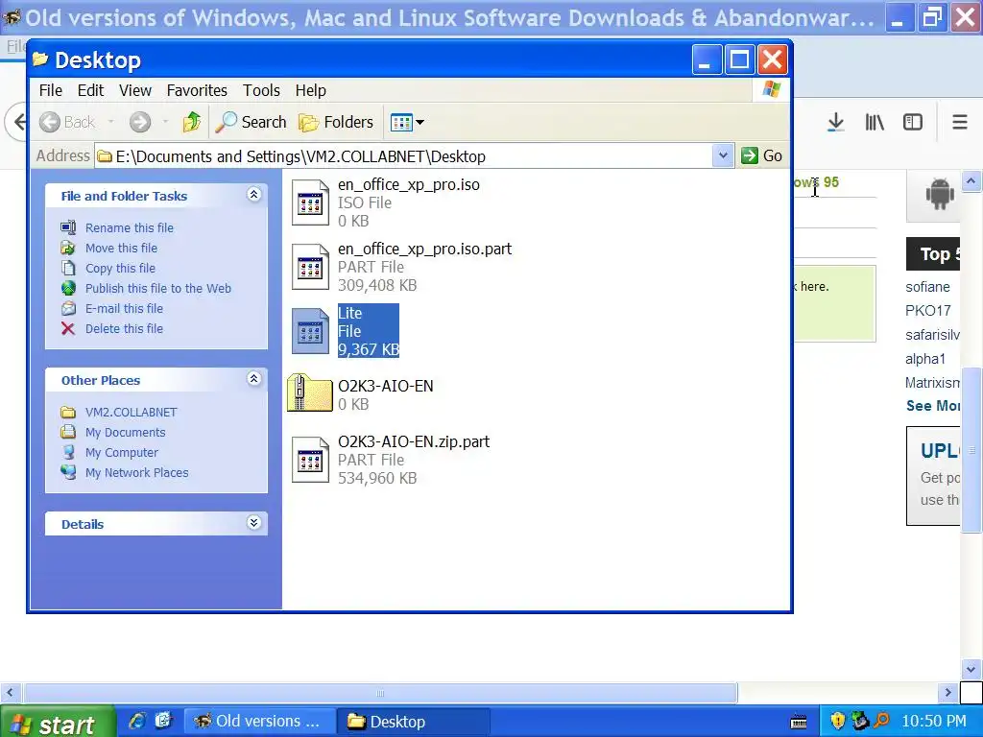The width and height of the screenshot is (983, 737).
Task: Launch Internet Explorer from Quick Launch
Action: pos(136,722)
